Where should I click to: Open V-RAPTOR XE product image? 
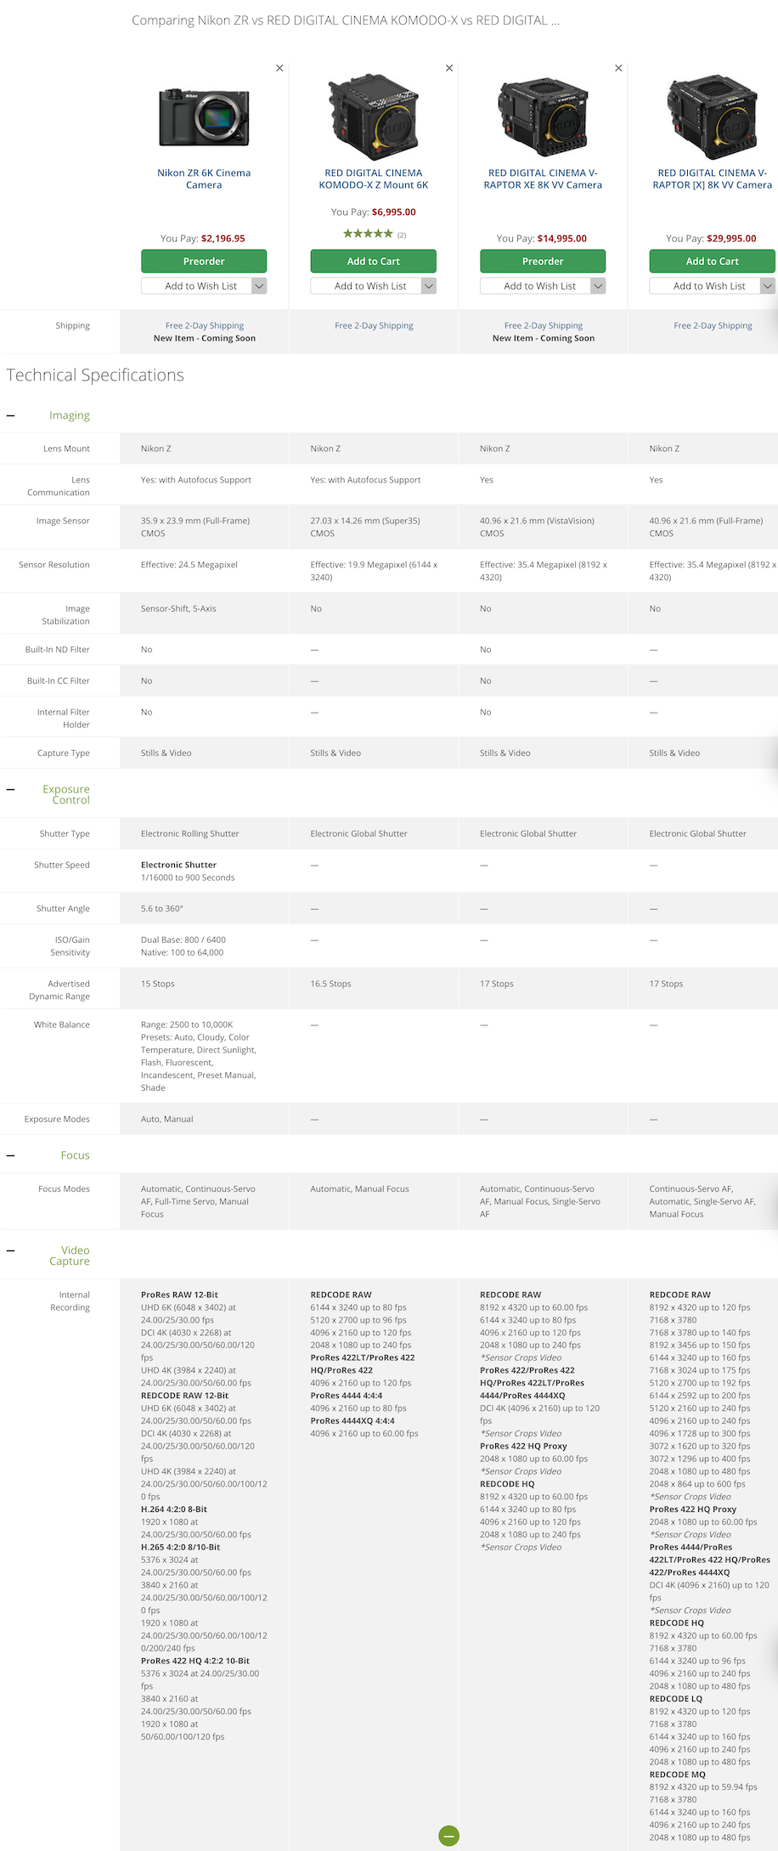[543, 117]
